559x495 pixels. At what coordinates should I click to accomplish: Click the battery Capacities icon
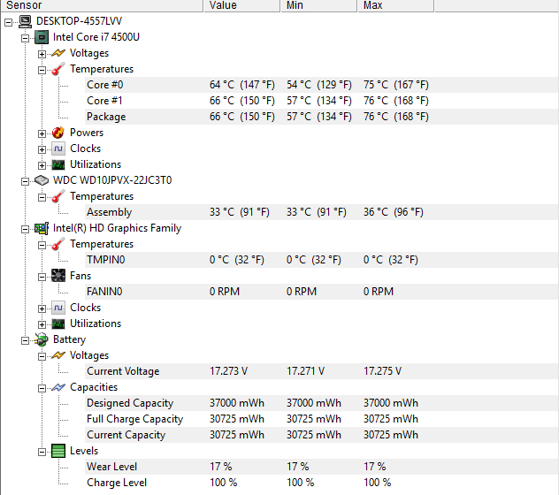(x=58, y=387)
